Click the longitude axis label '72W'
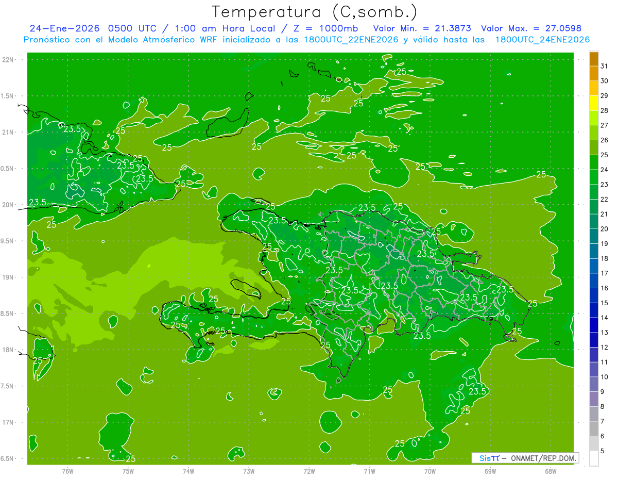618x478 pixels. click(310, 471)
